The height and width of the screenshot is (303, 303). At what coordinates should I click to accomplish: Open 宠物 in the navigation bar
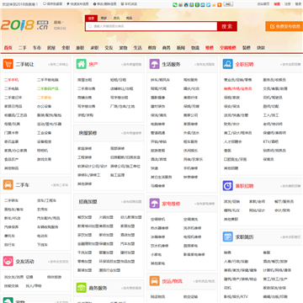(123, 48)
